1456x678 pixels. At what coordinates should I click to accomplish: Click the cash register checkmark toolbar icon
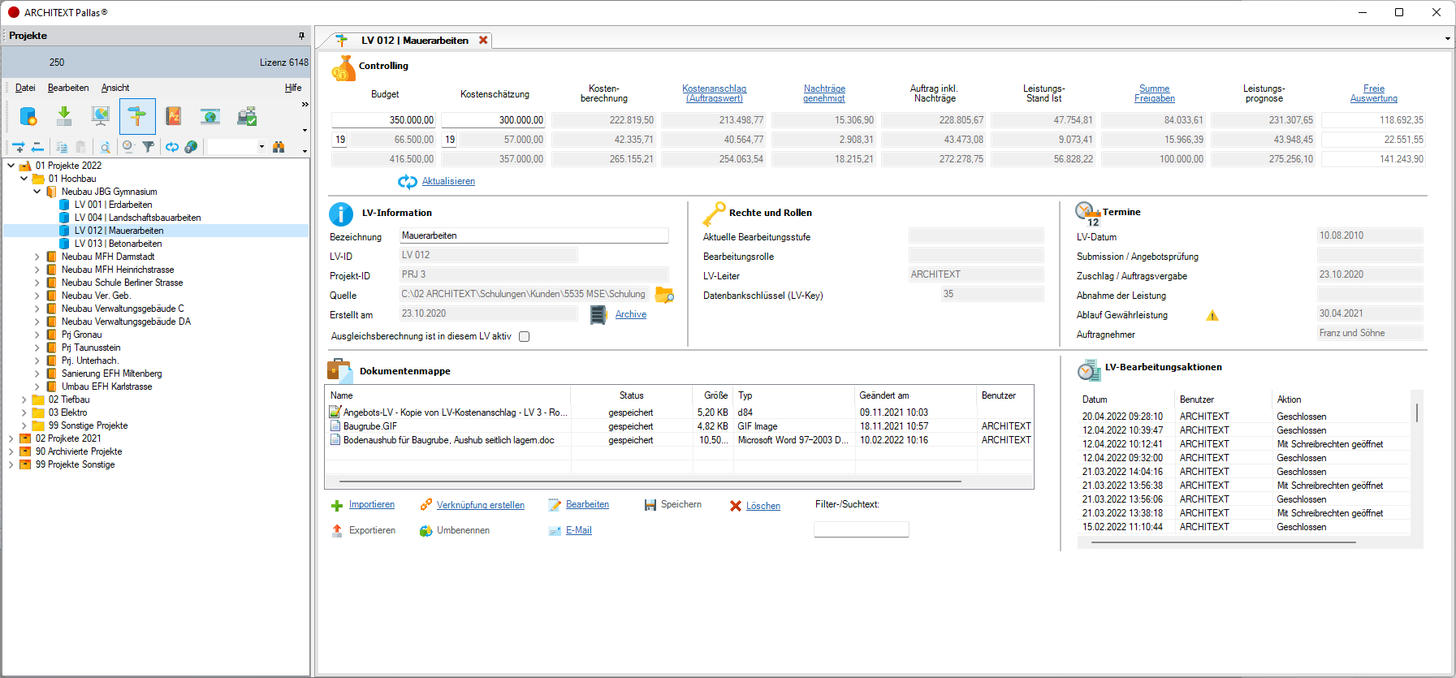pyautogui.click(x=247, y=116)
